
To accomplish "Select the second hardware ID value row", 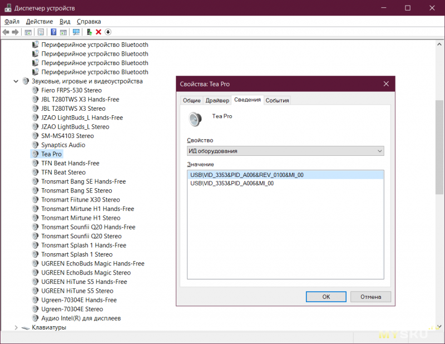I will 232,183.
